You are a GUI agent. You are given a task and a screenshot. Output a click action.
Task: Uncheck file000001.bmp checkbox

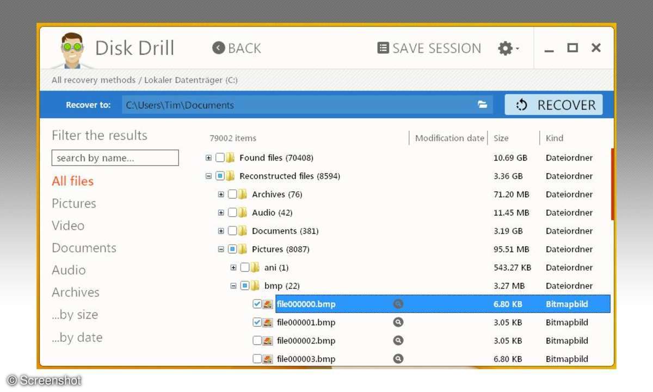click(257, 322)
